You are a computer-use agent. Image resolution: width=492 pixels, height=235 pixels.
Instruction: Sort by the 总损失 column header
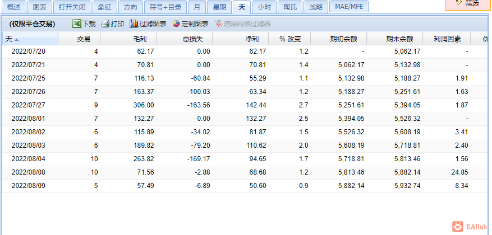[185, 39]
